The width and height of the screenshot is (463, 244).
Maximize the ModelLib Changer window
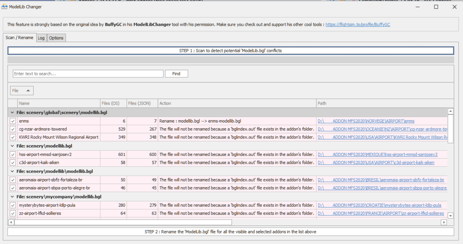(x=436, y=7)
